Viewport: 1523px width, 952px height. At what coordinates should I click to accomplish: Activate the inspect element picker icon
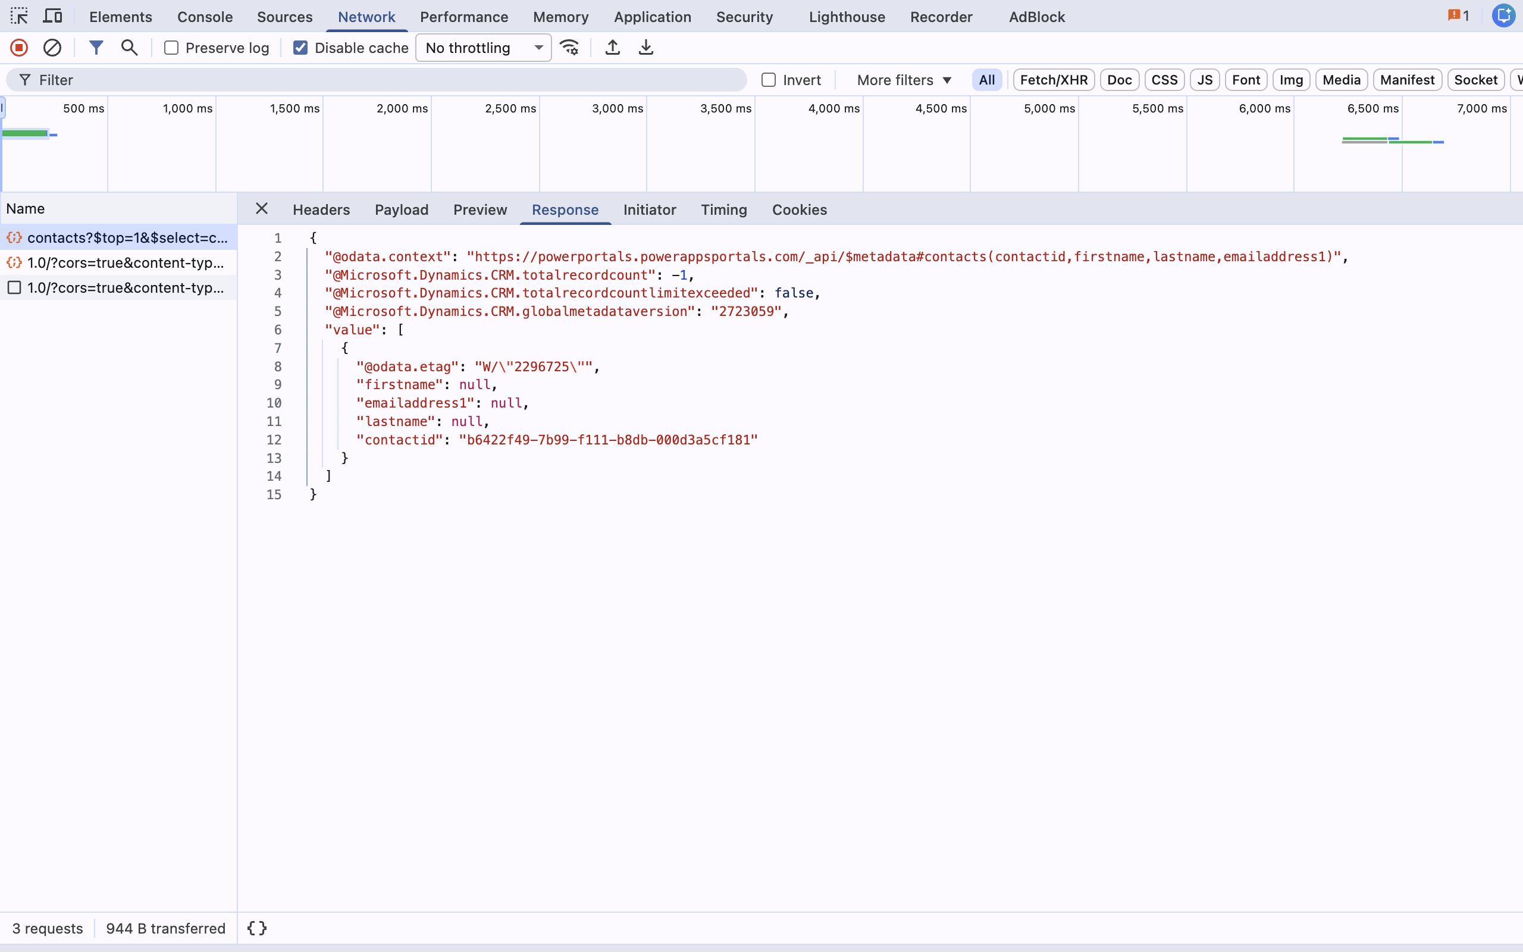(19, 17)
